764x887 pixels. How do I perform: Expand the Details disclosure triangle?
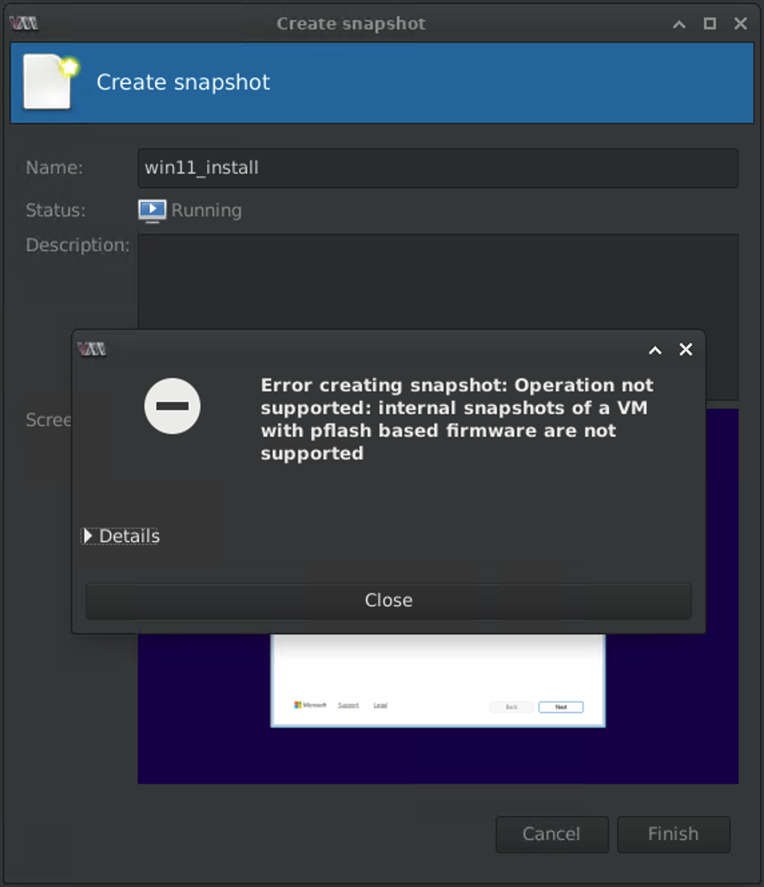click(x=87, y=536)
